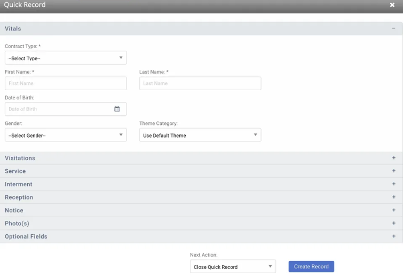This screenshot has width=403, height=278.
Task: Expand Optional Fields with plus icon
Action: coord(393,236)
